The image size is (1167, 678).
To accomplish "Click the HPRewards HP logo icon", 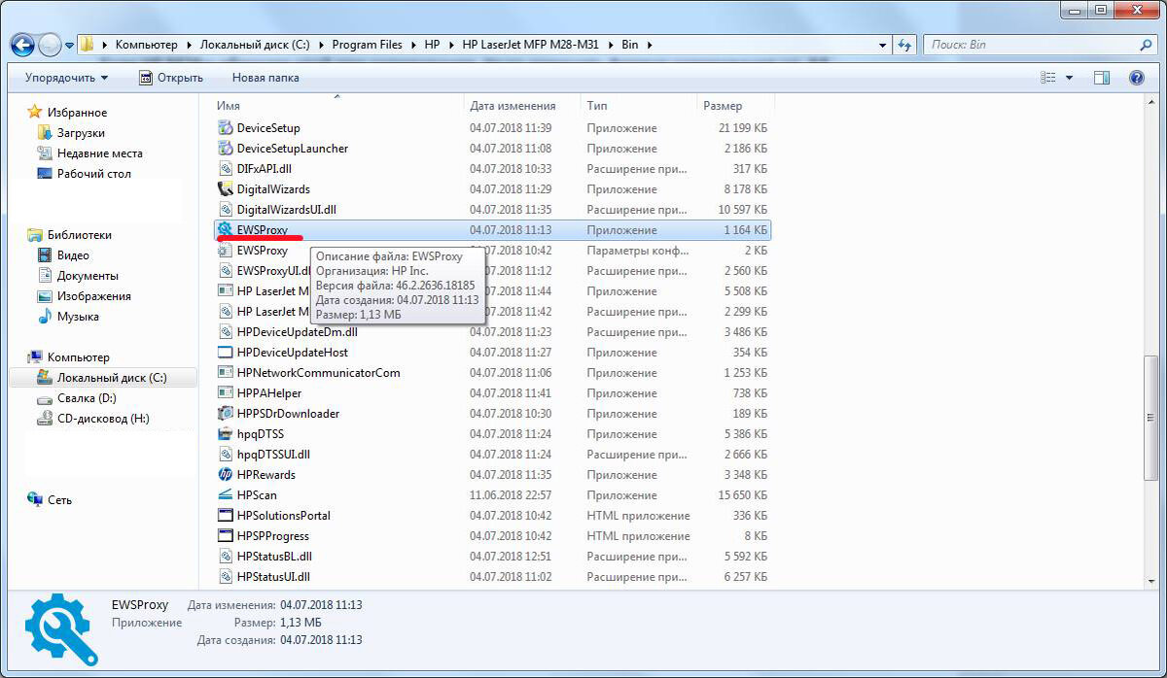I will (225, 475).
